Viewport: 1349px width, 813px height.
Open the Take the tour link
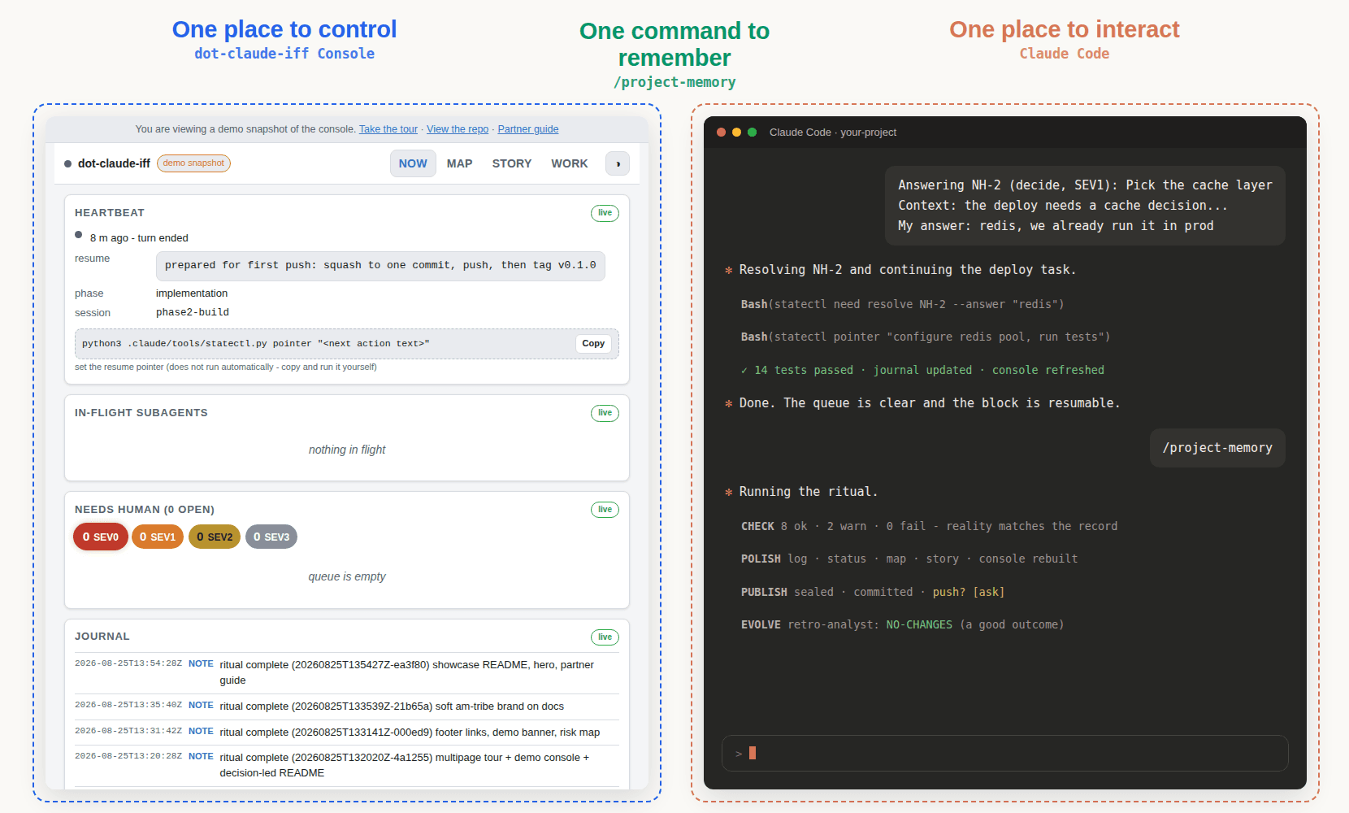pyautogui.click(x=388, y=129)
